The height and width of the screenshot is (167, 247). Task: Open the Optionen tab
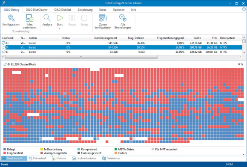[119, 10]
